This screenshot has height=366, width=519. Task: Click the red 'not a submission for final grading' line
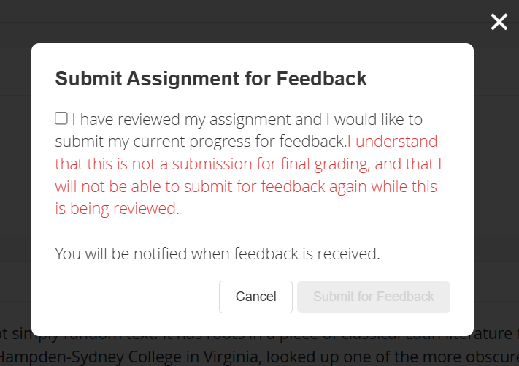(248, 164)
